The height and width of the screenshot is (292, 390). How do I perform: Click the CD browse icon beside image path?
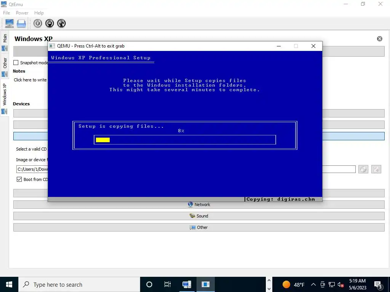tap(363, 169)
